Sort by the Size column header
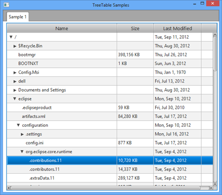This screenshot has height=195, width=222. (135, 28)
